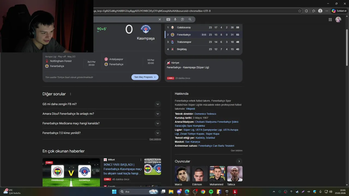Image resolution: width=349 pixels, height=196 pixels.
Task: Open File Explorer from the taskbar
Action: (171, 192)
